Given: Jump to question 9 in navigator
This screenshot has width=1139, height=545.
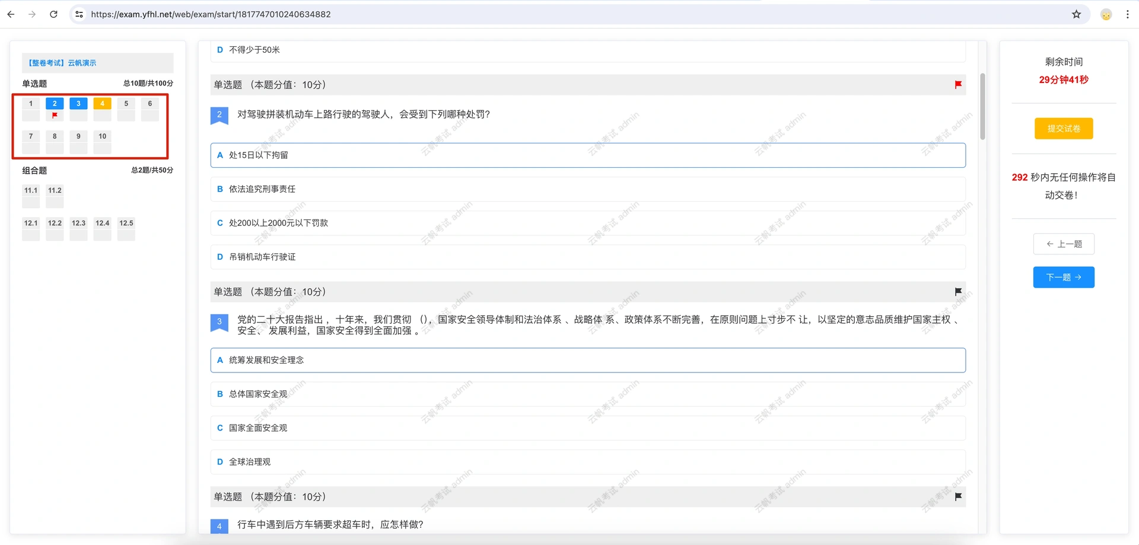Looking at the screenshot, I should point(78,142).
